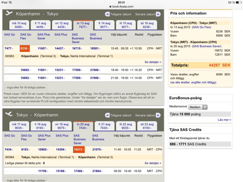Viewport: 243px width, 182px height.
Task: Choose outbound SAS Plus Saver fare 11007:-
Action: click(43, 49)
